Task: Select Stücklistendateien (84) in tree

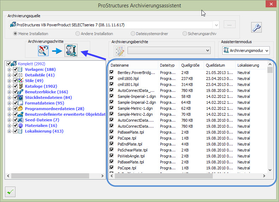Action: coord(48,97)
